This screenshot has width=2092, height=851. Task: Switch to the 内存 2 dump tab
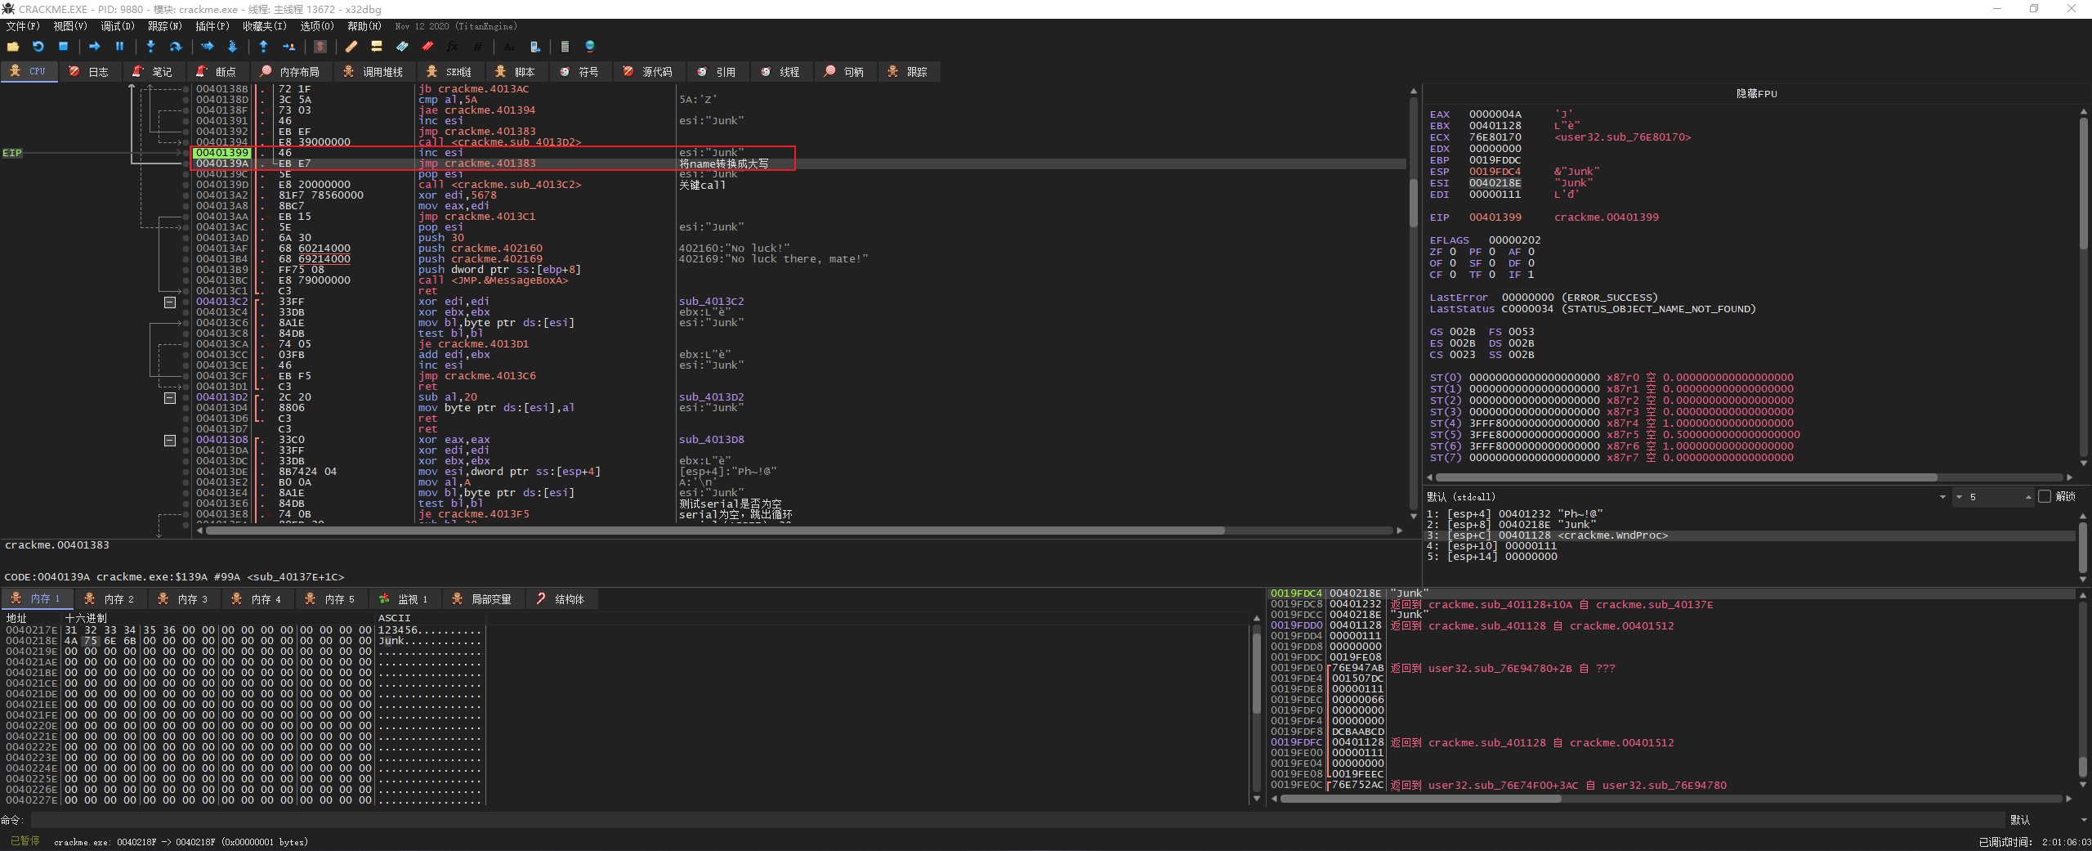coord(110,599)
